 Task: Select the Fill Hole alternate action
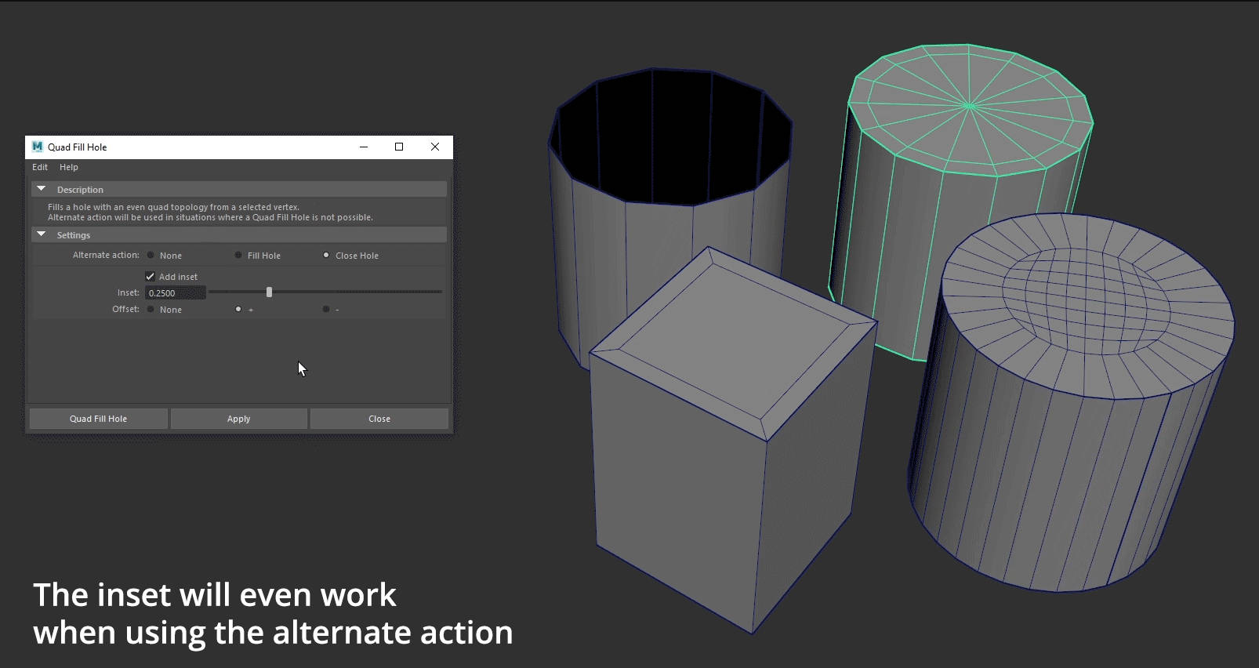click(238, 255)
